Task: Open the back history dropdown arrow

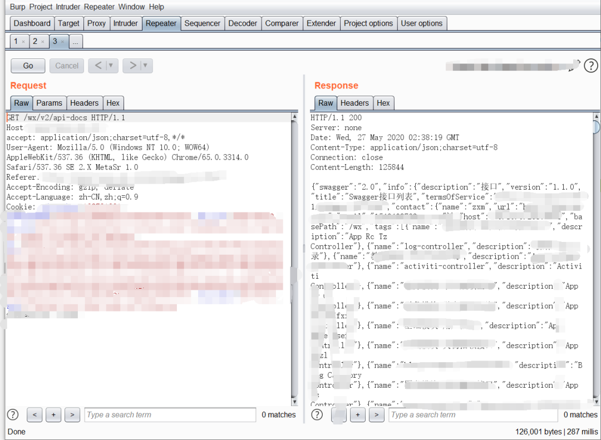Action: 111,66
